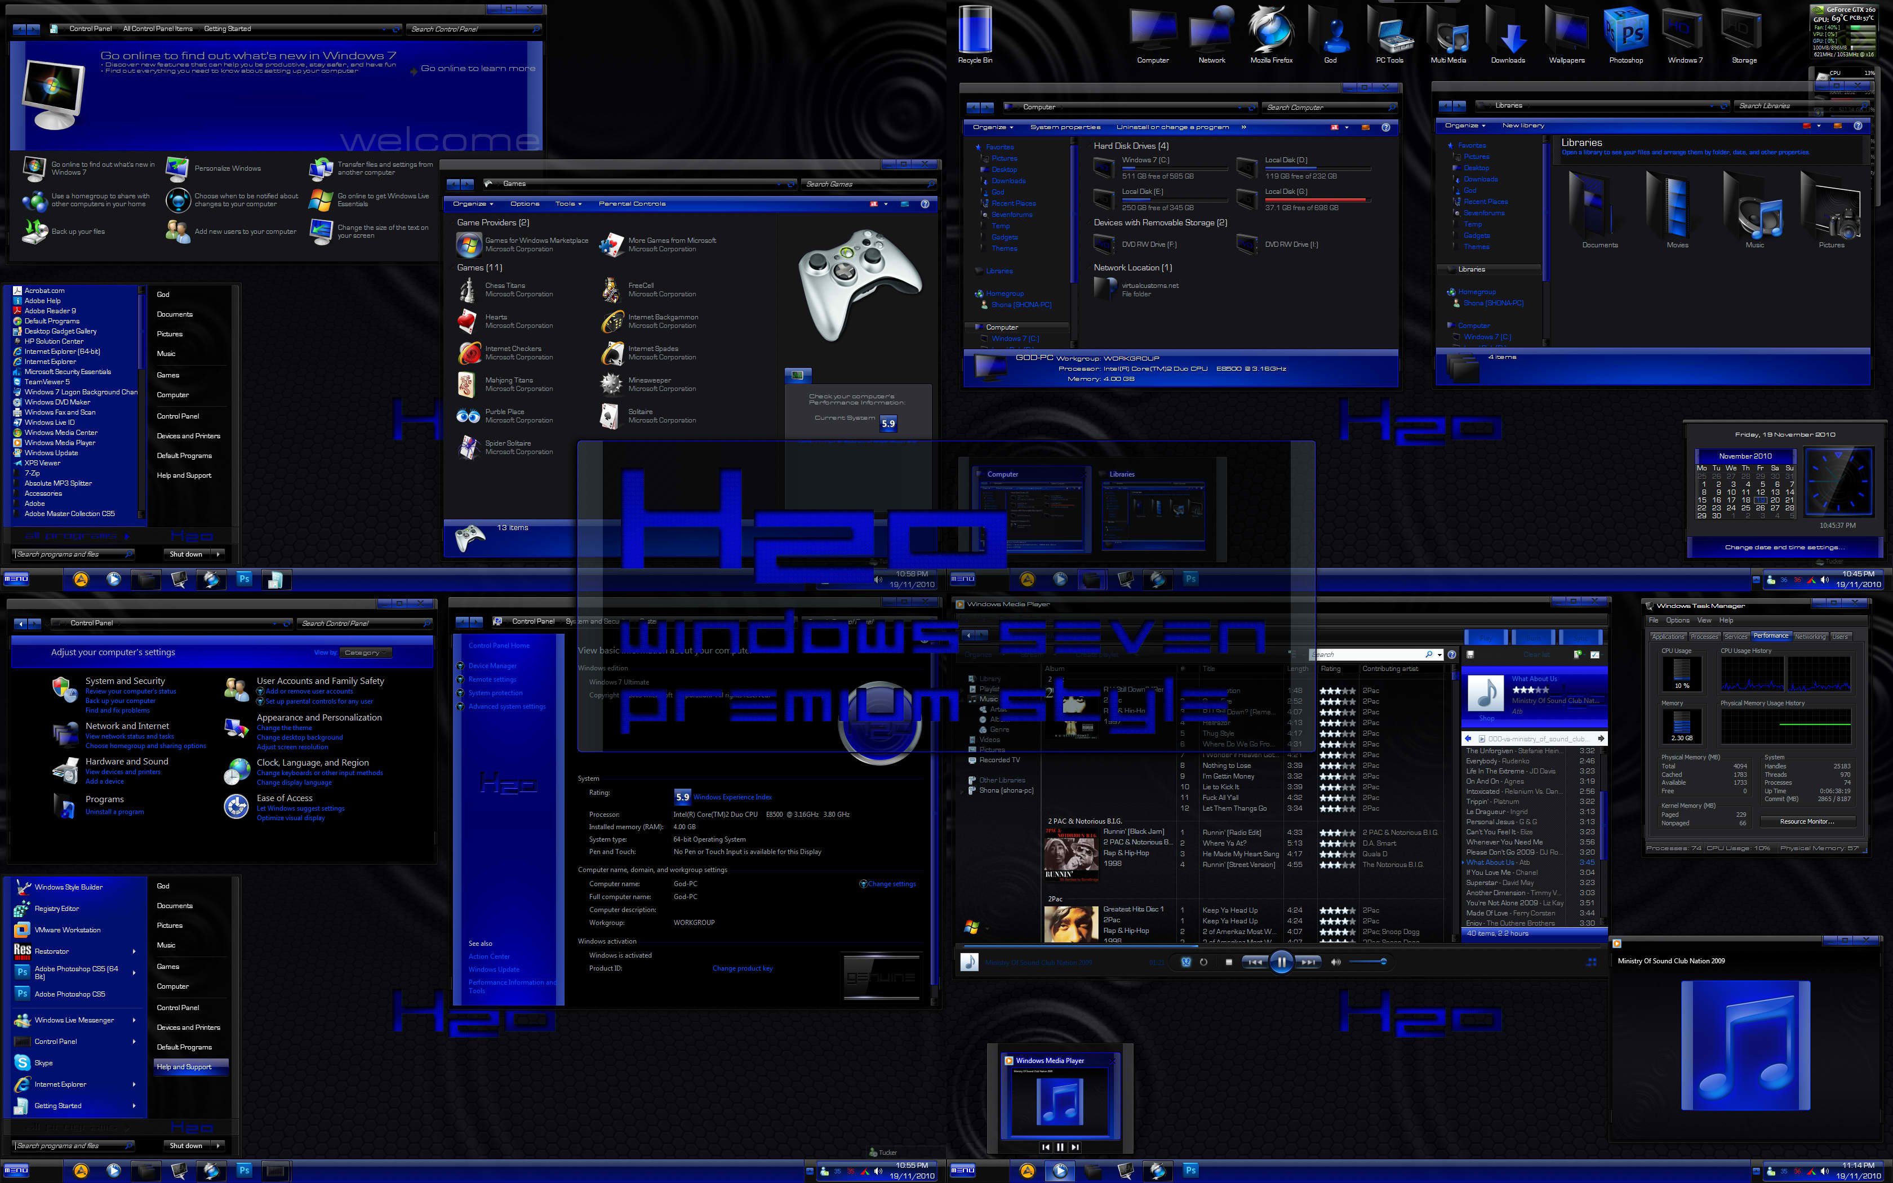Pause playback in Windows Media Player

click(x=1281, y=962)
